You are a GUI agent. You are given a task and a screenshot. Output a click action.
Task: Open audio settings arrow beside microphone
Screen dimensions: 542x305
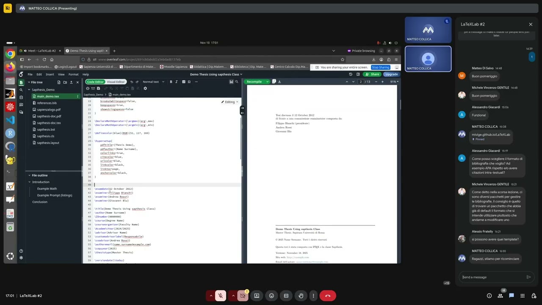click(x=211, y=296)
